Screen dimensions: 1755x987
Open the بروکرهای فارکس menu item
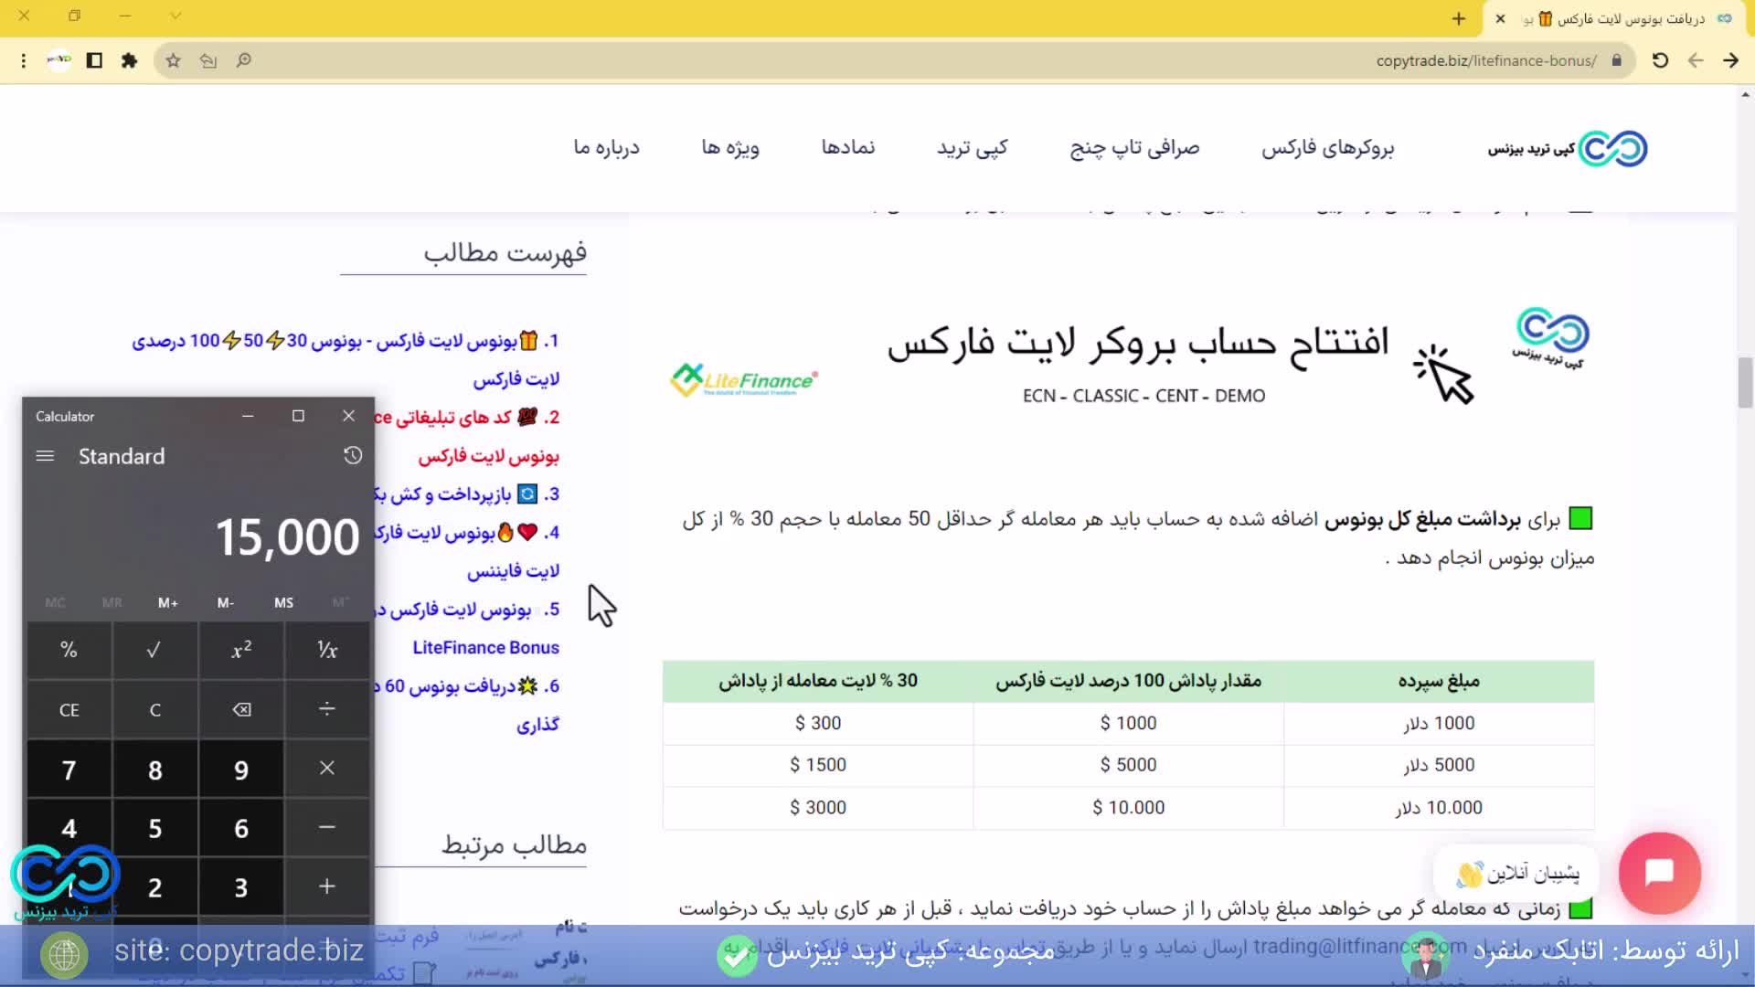1327,148
